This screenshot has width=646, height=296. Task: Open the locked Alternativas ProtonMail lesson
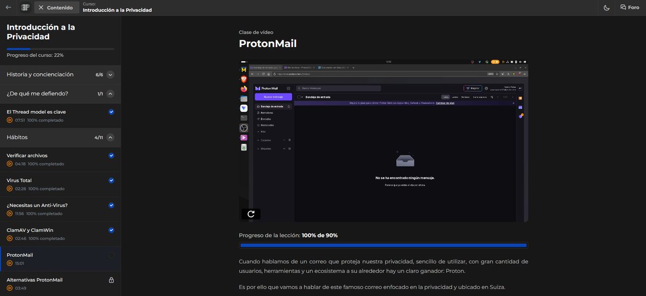point(60,283)
